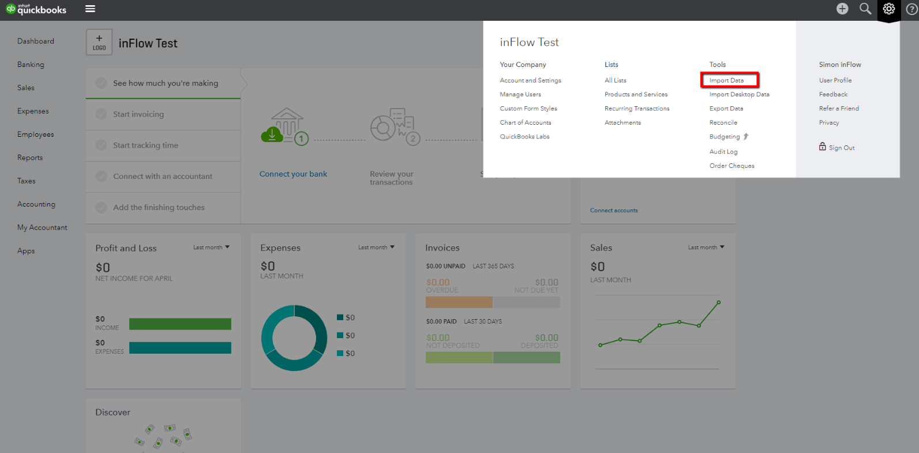Click Order Cheques
This screenshot has width=919, height=453.
point(732,166)
